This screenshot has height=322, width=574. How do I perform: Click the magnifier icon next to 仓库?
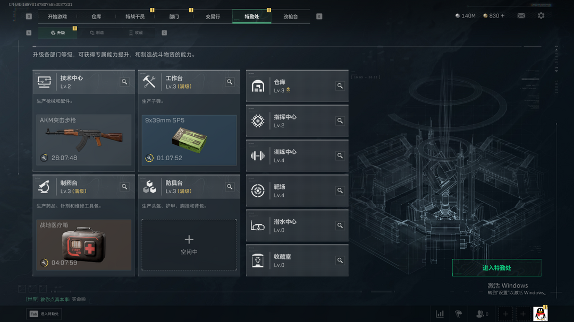340,86
